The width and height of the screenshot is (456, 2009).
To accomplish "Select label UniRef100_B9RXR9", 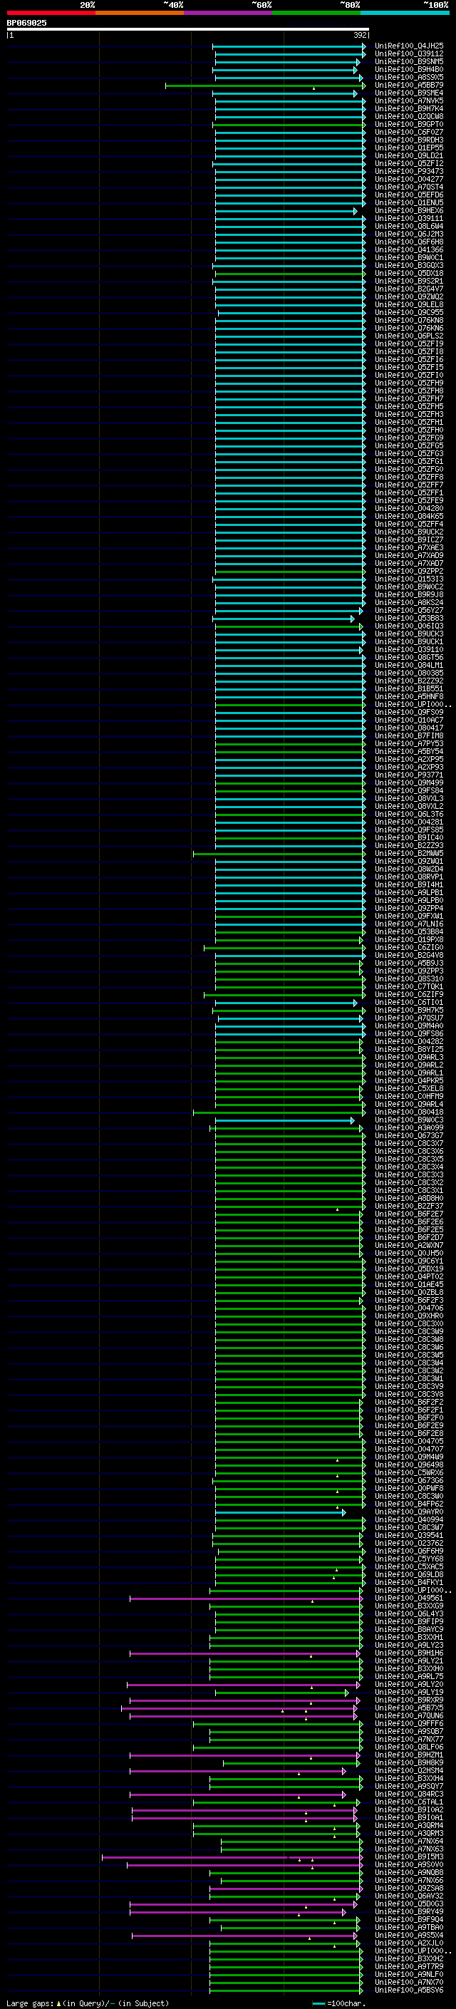I will 409,1700.
